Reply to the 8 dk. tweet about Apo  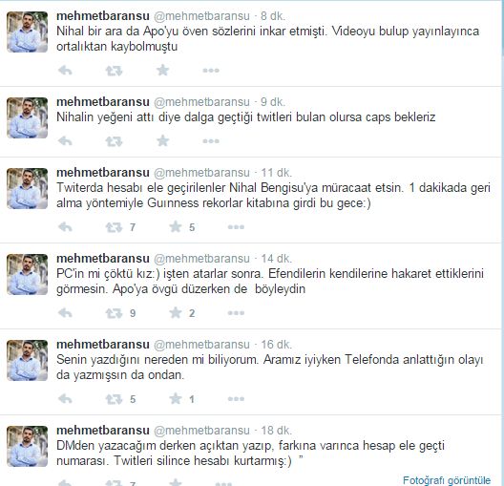(65, 71)
